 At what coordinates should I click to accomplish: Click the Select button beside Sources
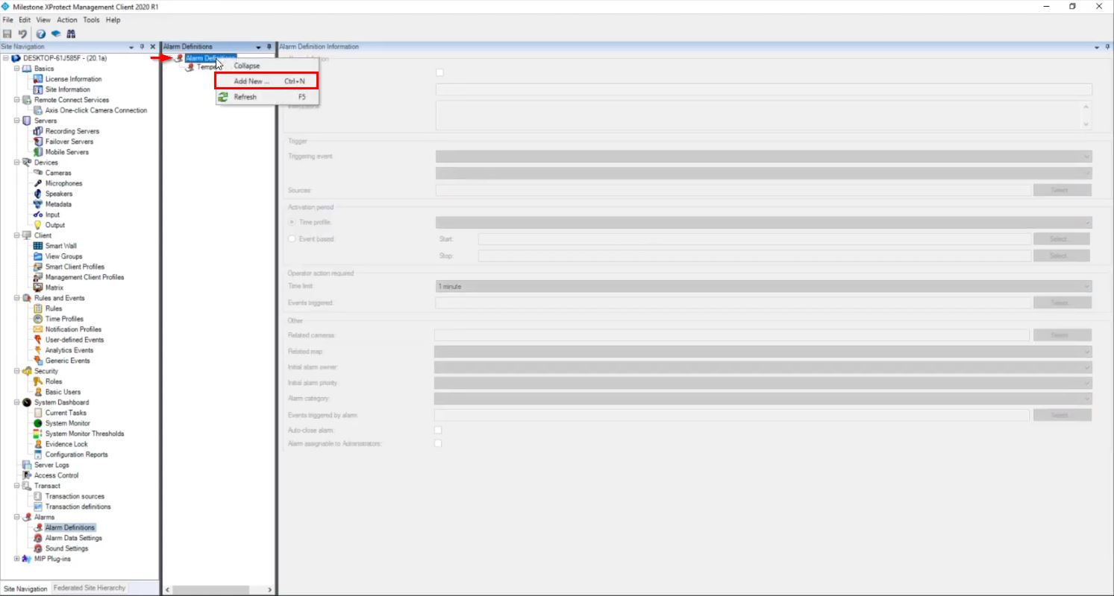point(1063,190)
